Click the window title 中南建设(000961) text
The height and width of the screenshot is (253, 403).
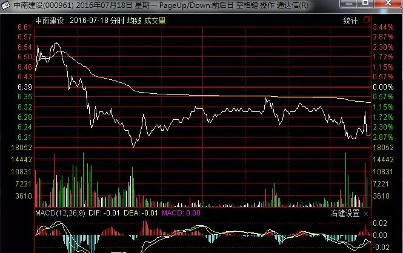[44, 5]
